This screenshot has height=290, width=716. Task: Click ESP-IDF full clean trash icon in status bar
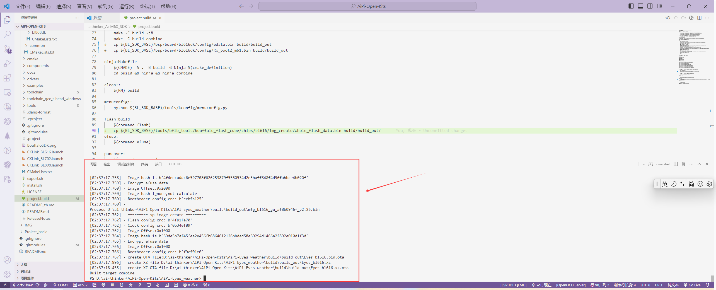[112, 285]
